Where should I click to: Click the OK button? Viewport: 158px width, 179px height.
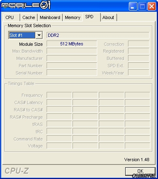tap(140, 171)
